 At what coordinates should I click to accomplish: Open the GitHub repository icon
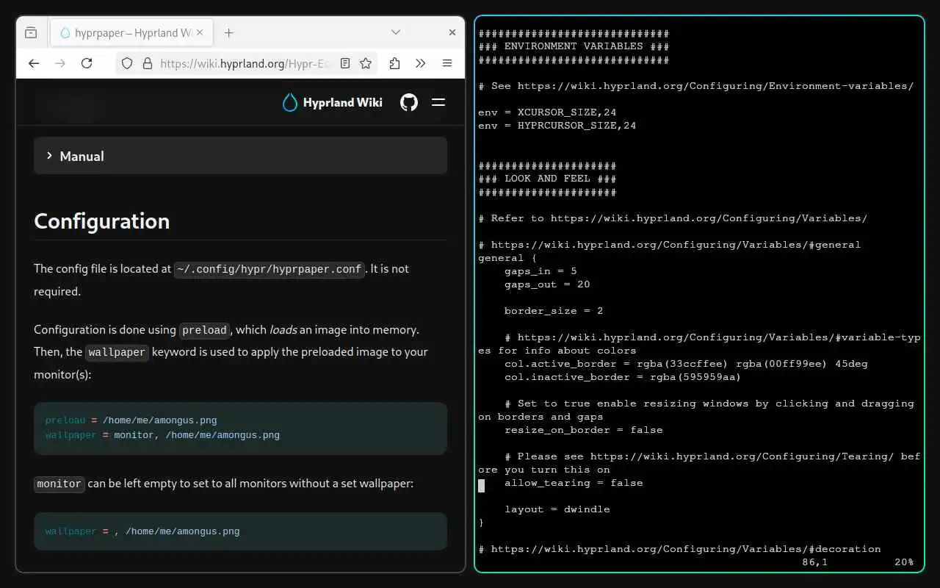click(x=409, y=102)
